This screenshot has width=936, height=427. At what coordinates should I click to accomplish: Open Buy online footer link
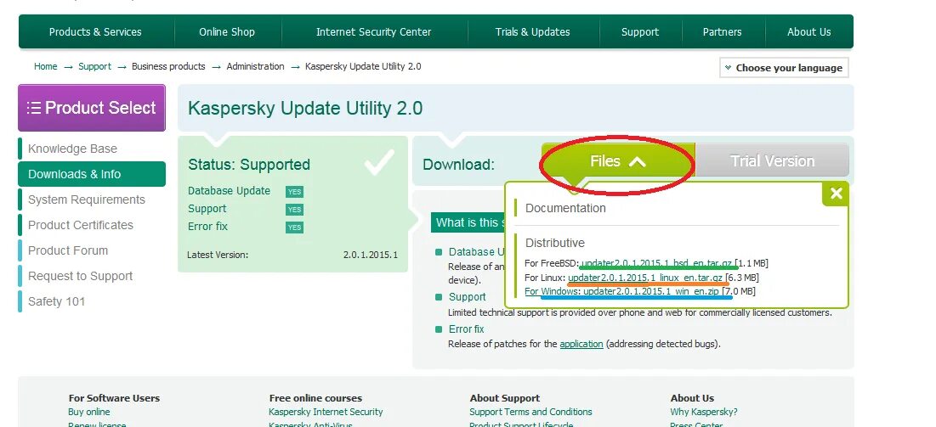89,412
